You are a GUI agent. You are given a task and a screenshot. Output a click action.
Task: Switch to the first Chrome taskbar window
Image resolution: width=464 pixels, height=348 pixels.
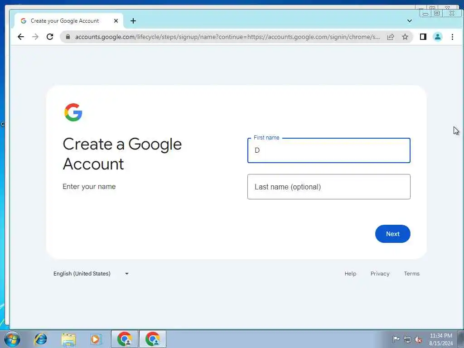(x=125, y=339)
